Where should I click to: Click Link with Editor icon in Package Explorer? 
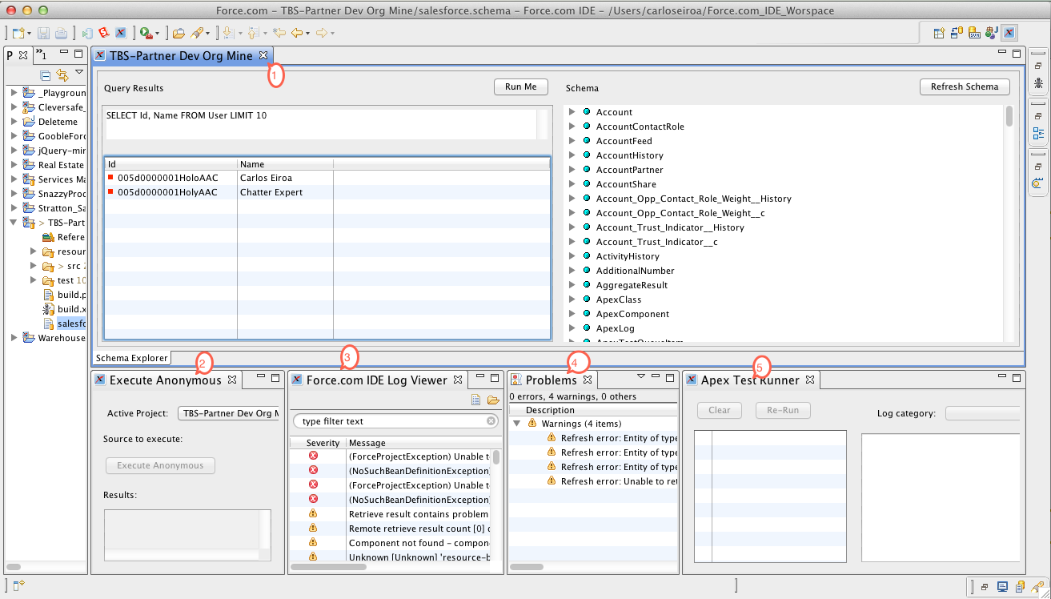(62, 75)
